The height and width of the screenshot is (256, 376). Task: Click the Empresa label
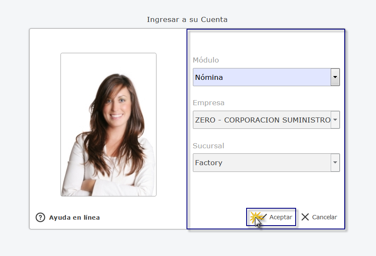pyautogui.click(x=209, y=103)
